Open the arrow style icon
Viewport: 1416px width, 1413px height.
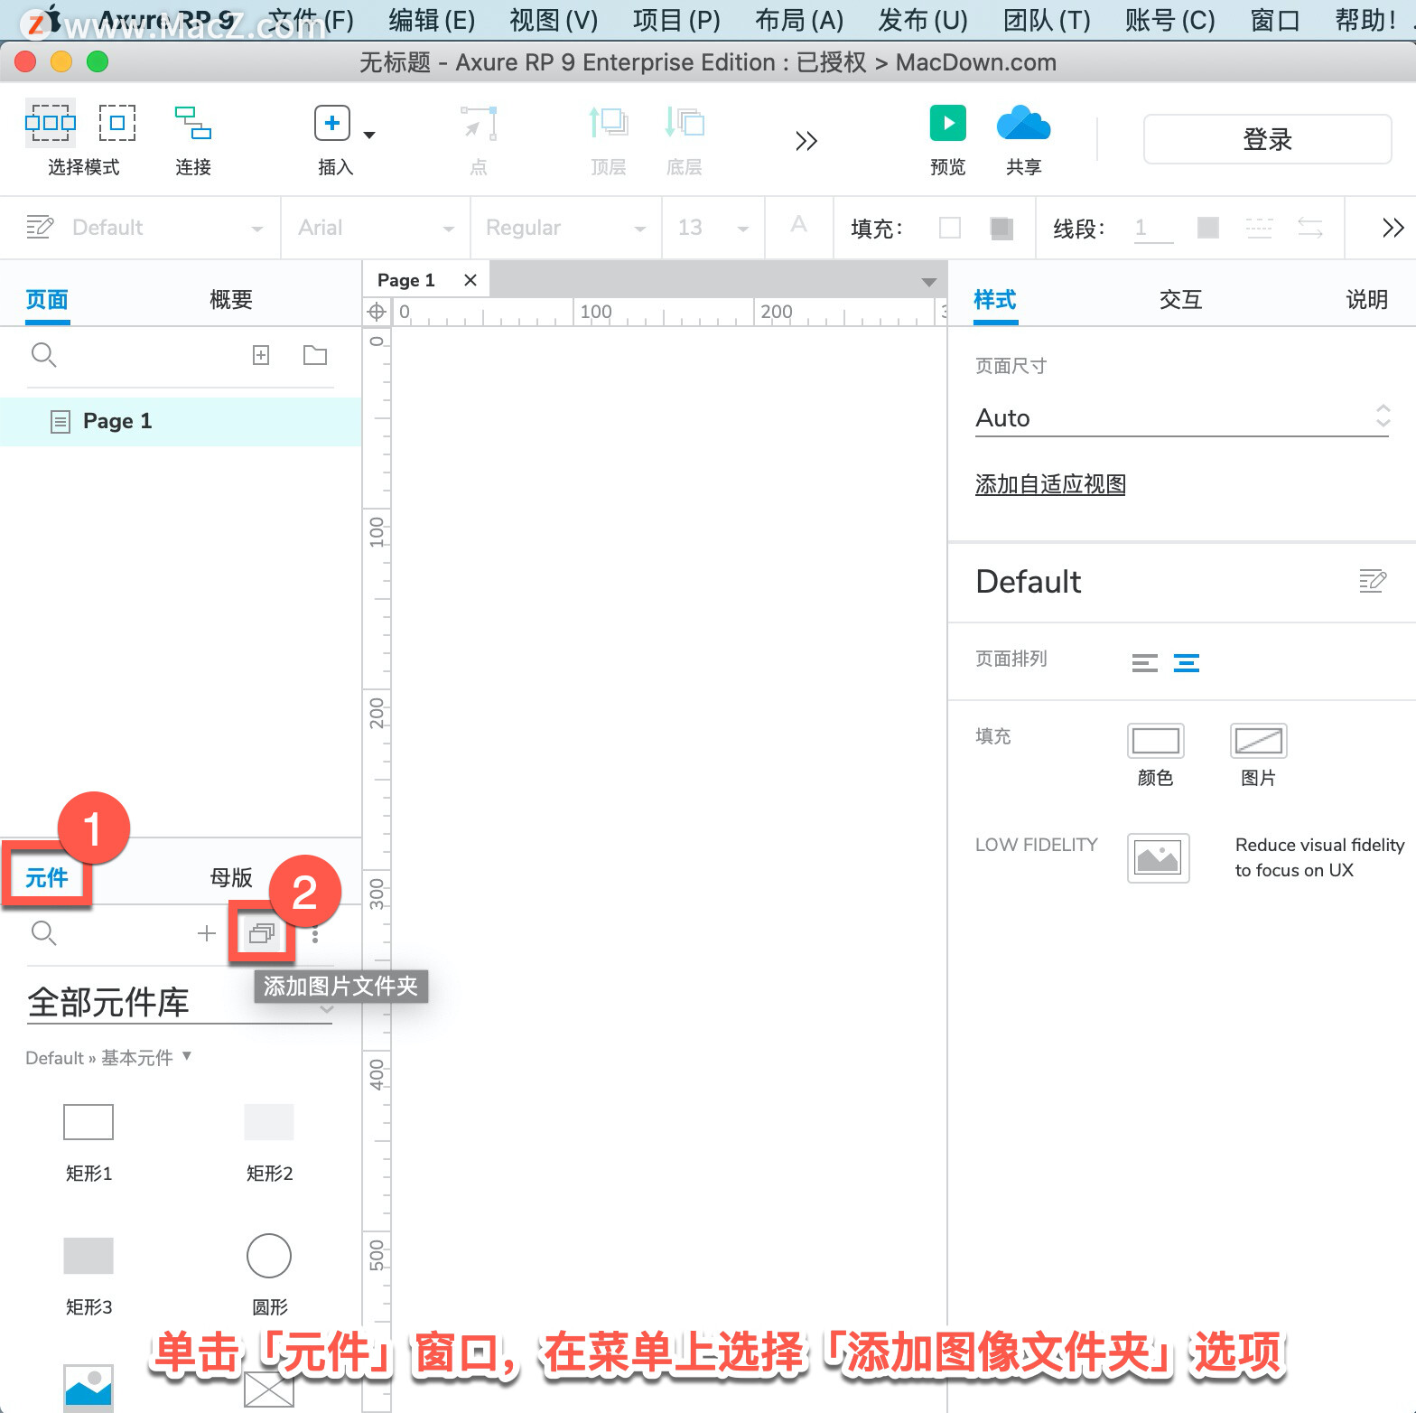pyautogui.click(x=1310, y=228)
